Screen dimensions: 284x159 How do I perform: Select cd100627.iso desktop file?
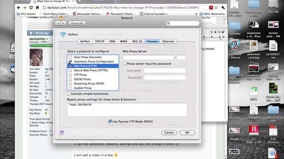tap(273, 49)
